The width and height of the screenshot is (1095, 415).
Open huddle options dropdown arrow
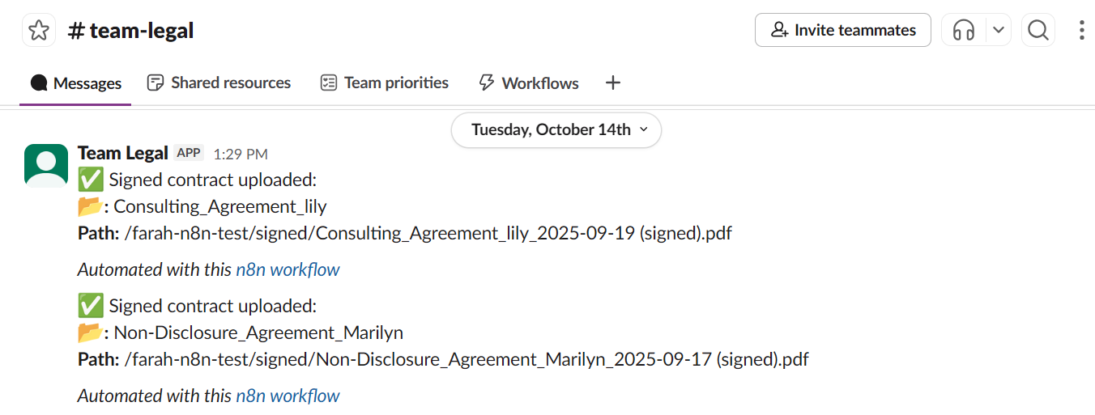(x=999, y=31)
